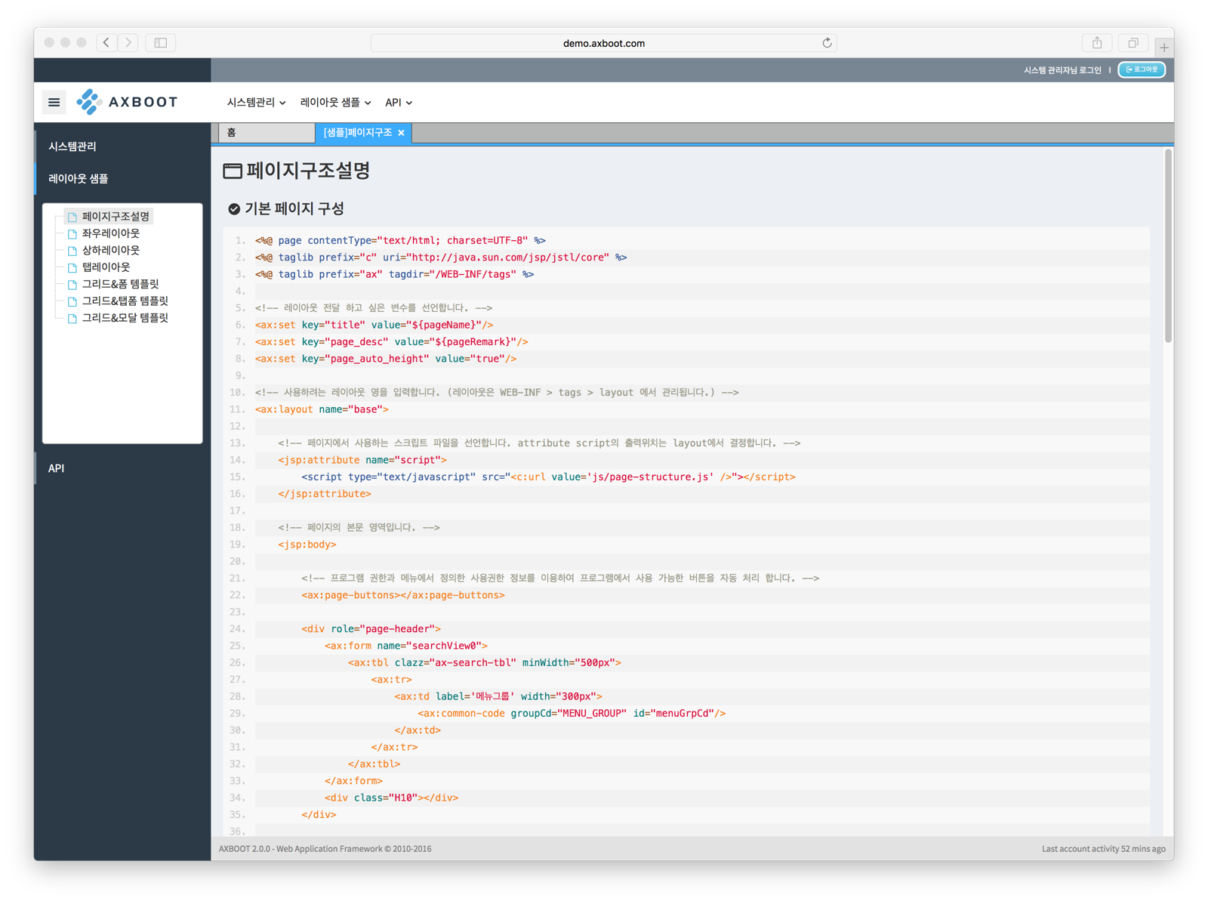
Task: Open the API top dropdown menu
Action: point(399,103)
